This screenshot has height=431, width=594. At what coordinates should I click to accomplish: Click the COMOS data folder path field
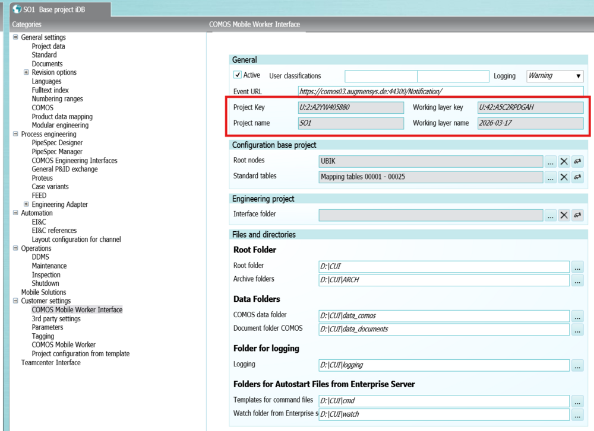[444, 315]
